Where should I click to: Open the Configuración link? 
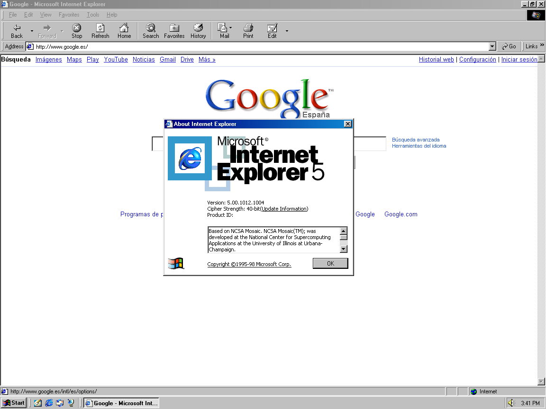pos(477,60)
